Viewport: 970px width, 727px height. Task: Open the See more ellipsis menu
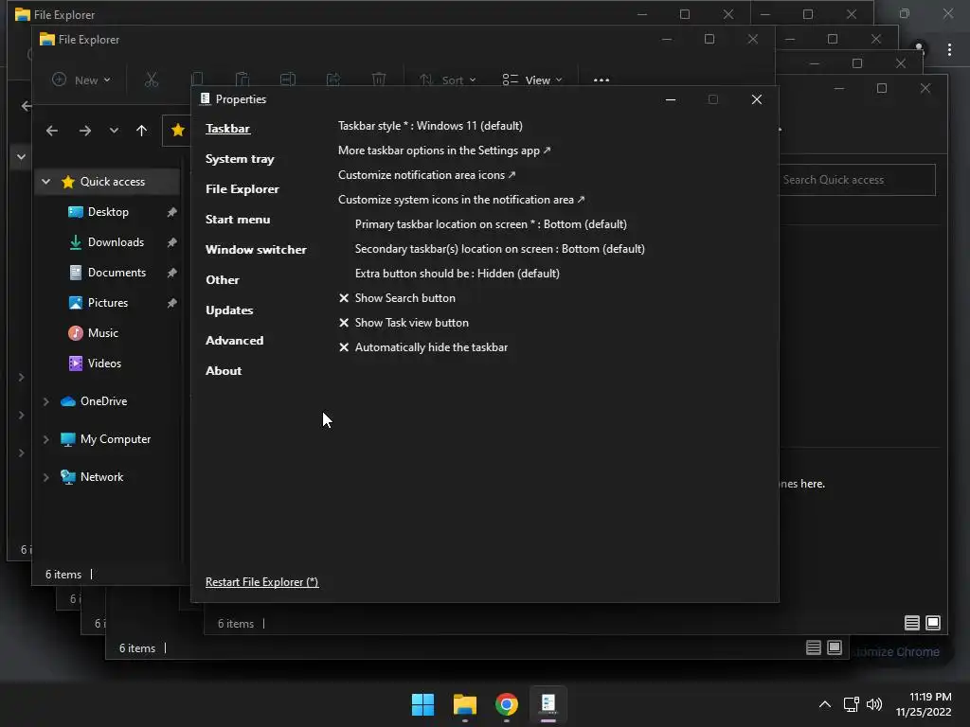pyautogui.click(x=602, y=80)
